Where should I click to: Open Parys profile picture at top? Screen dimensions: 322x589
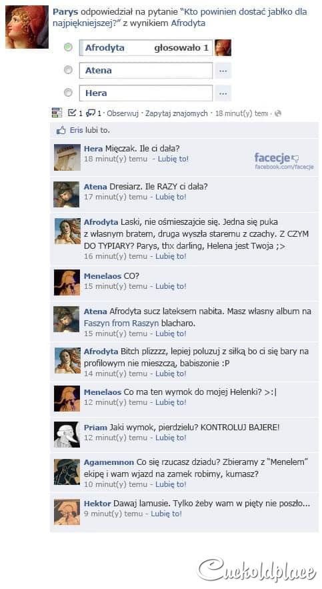click(x=27, y=27)
